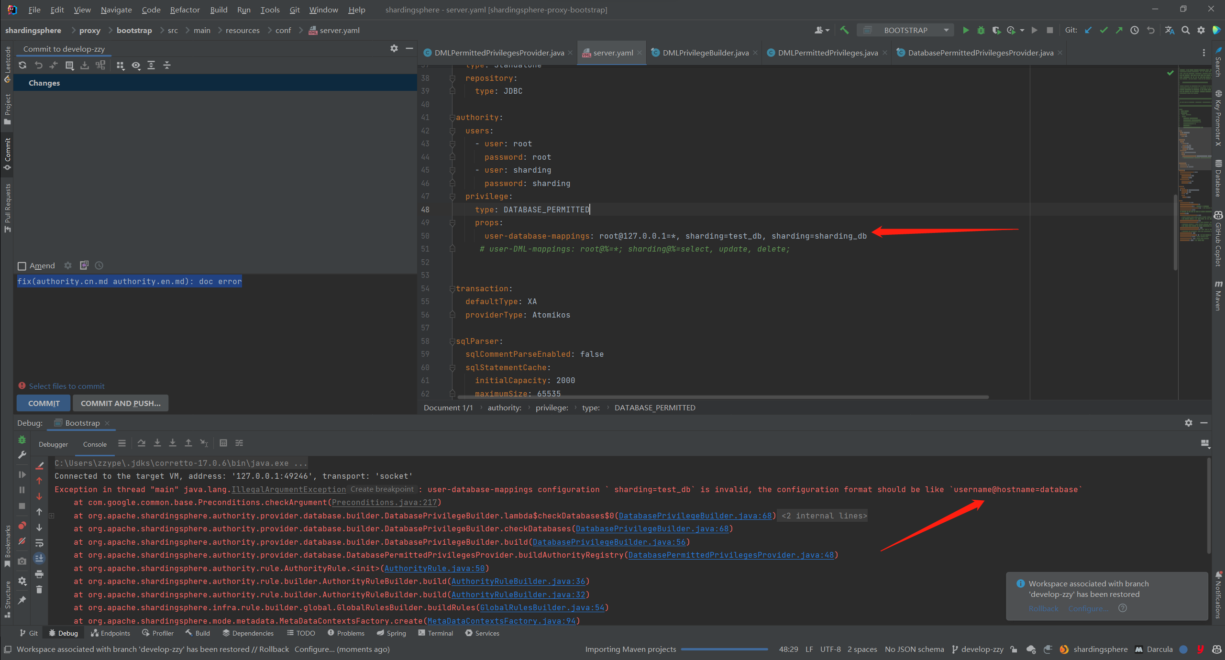Image resolution: width=1225 pixels, height=660 pixels.
Task: Open DatabasePrivilegeBuilder.java:56 stack link
Action: pos(608,542)
